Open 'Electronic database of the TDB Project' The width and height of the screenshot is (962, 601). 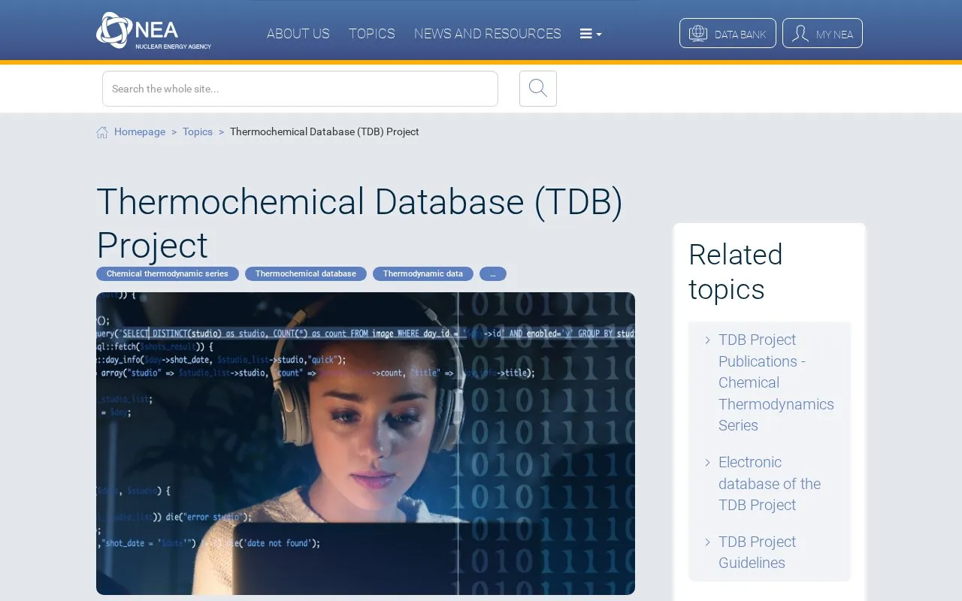point(770,484)
